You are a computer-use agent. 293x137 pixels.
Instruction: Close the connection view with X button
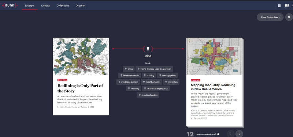coord(289,17)
